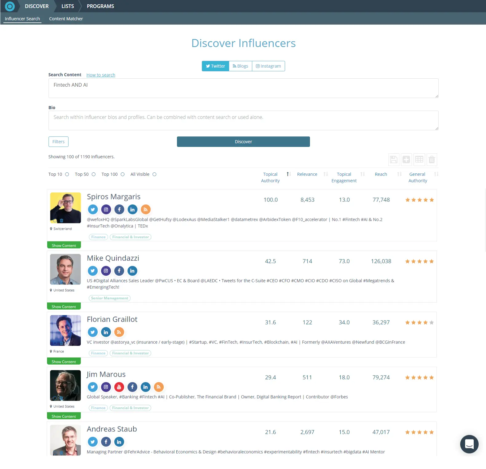Open Spiros Margaris's Twitter profile icon
The image size is (486, 469).
coord(93,210)
